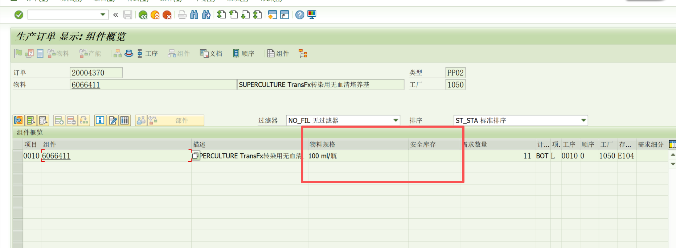This screenshot has height=248, width=676.
Task: Click the orange tree structure icon
Action: point(303,54)
